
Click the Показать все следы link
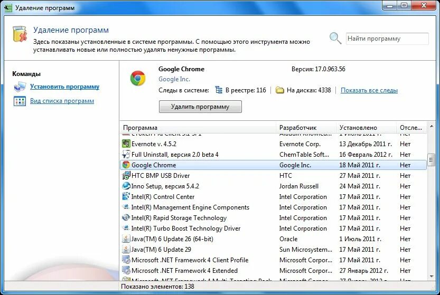pos(369,90)
